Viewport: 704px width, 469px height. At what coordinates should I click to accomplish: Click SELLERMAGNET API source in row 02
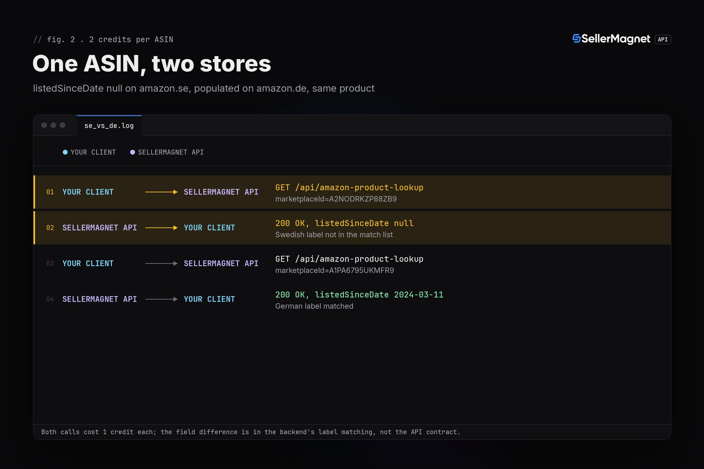click(x=99, y=228)
